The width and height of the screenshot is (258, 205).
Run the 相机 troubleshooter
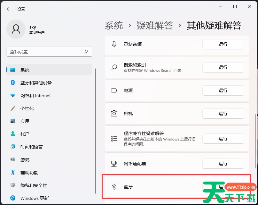pyautogui.click(x=223, y=114)
